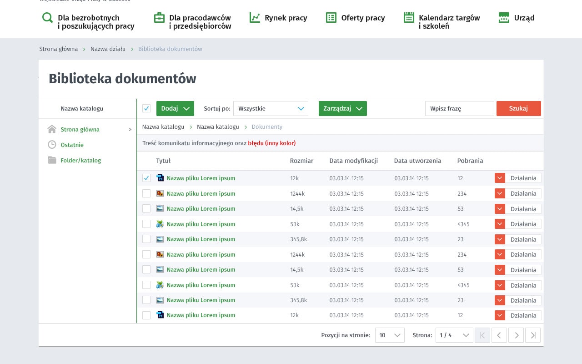Click the magnifier icon beside Dla bezrobotnych

[x=47, y=18]
